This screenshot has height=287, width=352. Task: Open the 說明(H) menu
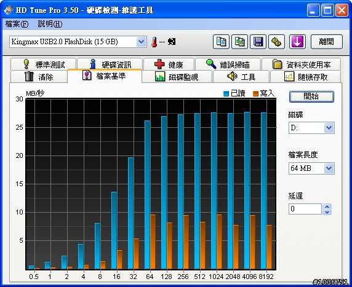[x=50, y=24]
